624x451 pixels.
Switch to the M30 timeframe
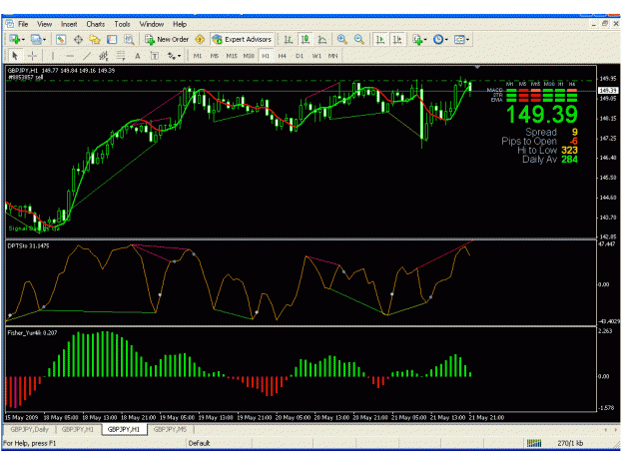(x=249, y=56)
